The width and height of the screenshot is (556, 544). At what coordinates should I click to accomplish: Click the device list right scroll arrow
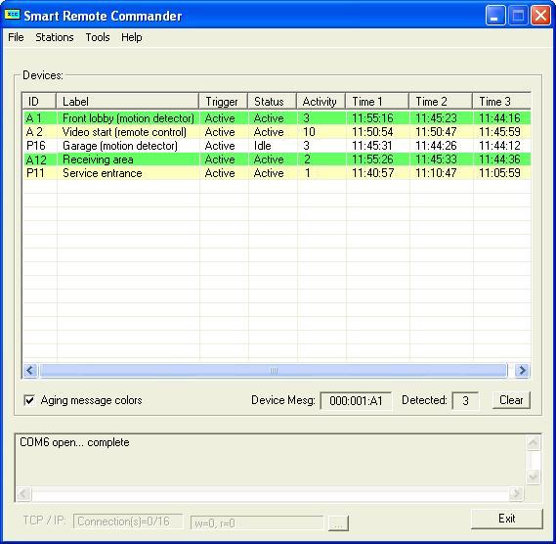pos(522,371)
